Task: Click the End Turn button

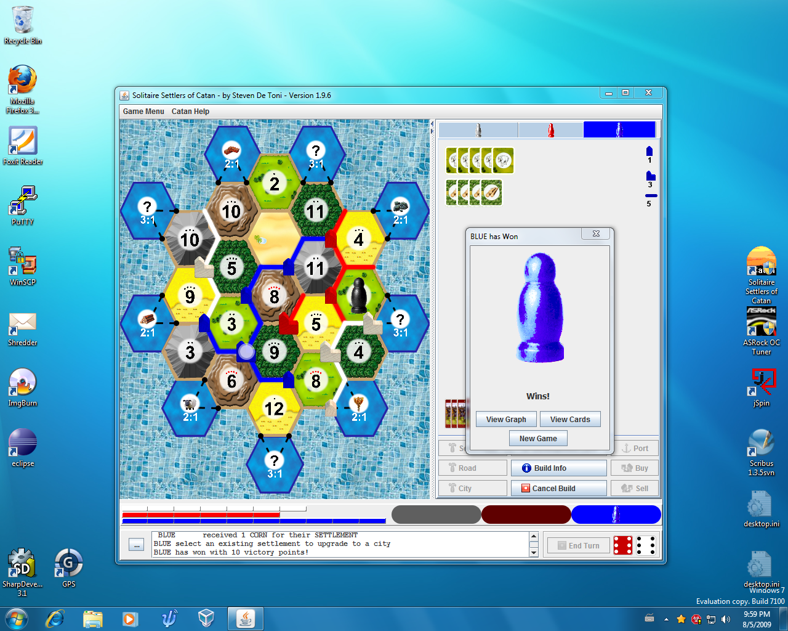Action: point(578,546)
